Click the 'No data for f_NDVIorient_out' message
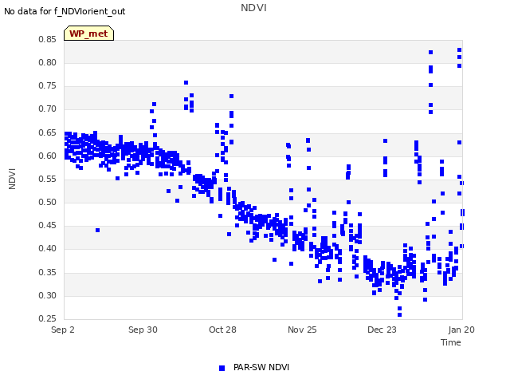The image size is (510, 383). [x=65, y=11]
